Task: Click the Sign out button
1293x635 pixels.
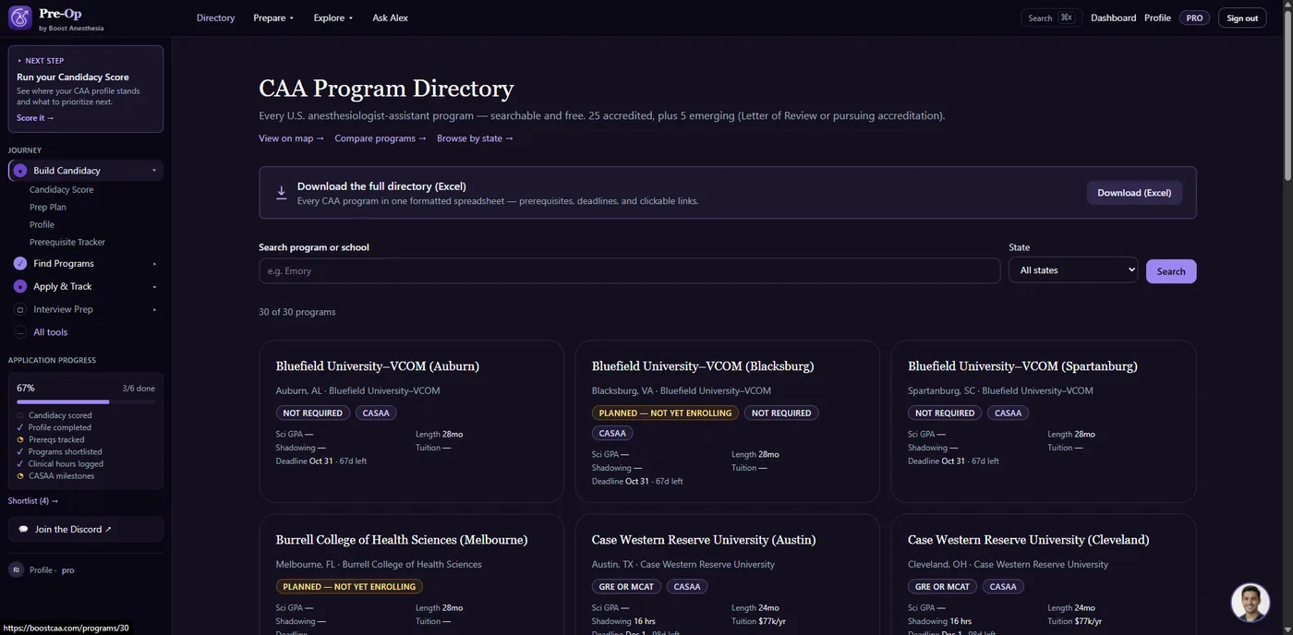Action: (1242, 18)
